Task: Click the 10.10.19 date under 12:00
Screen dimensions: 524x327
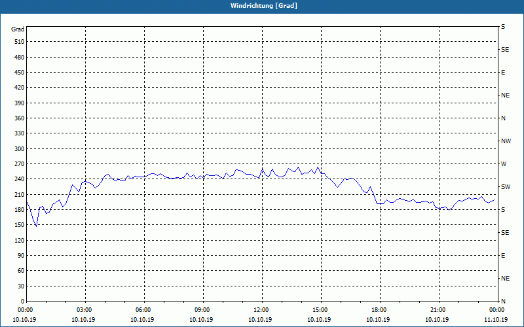Action: click(x=260, y=319)
